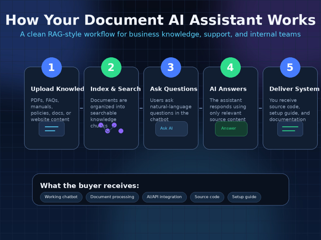Click the main title How Your Document AI Assistant Works
This screenshot has height=240, width=321.
coord(160,20)
